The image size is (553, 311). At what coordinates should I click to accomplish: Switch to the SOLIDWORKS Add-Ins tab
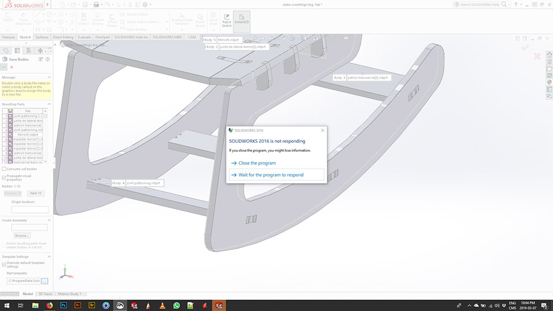coord(131,37)
